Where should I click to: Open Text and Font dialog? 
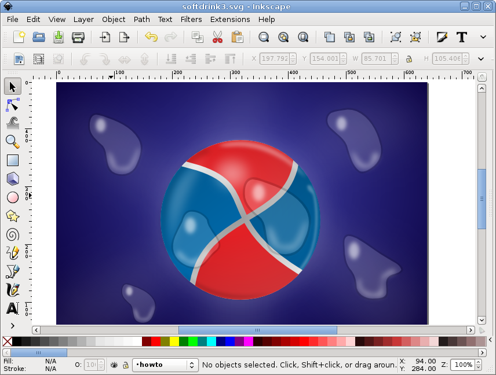click(462, 37)
